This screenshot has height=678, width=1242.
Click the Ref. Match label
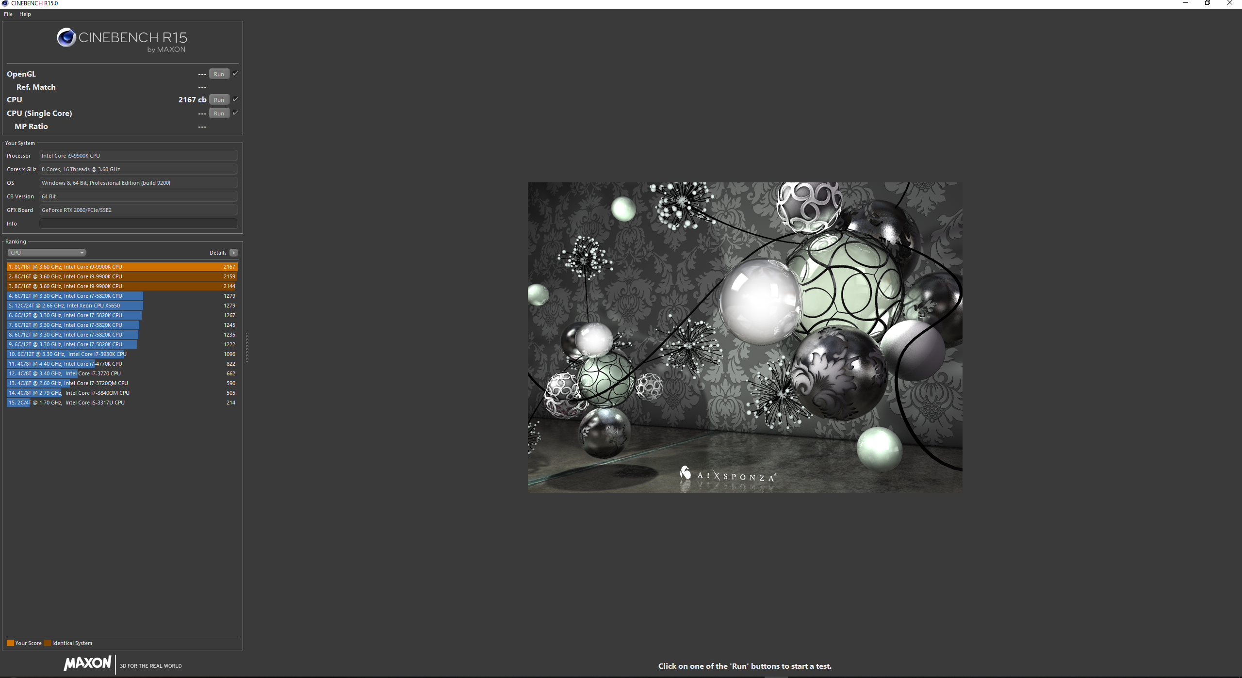click(x=36, y=87)
